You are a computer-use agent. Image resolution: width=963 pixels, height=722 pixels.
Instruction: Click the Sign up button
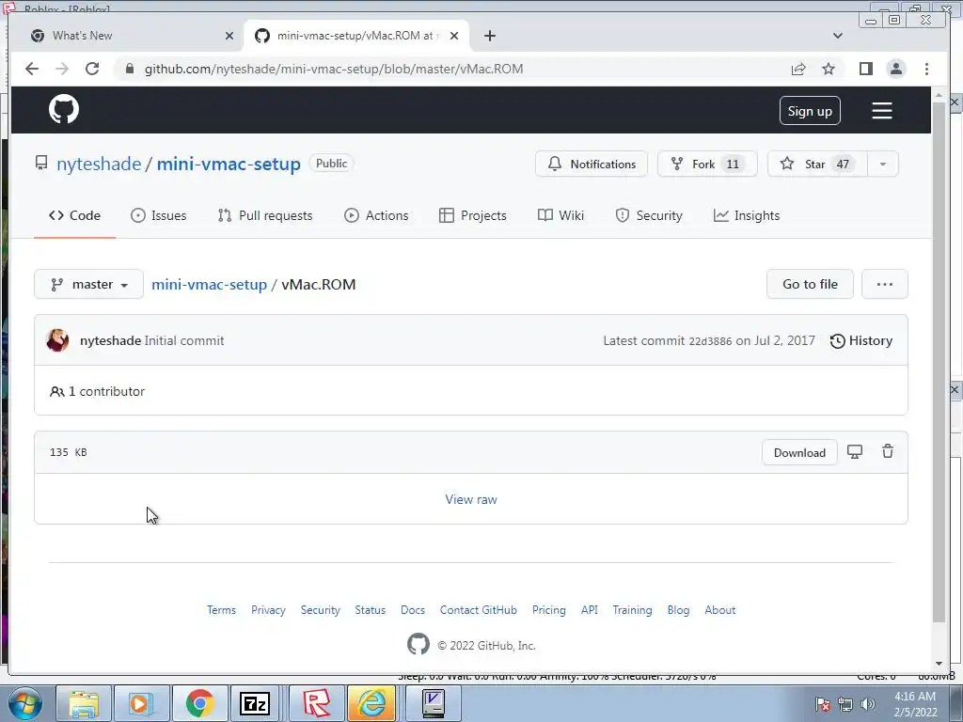pos(810,111)
